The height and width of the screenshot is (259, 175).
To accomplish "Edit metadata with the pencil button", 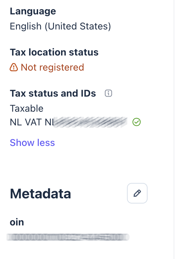I will [137, 193].
